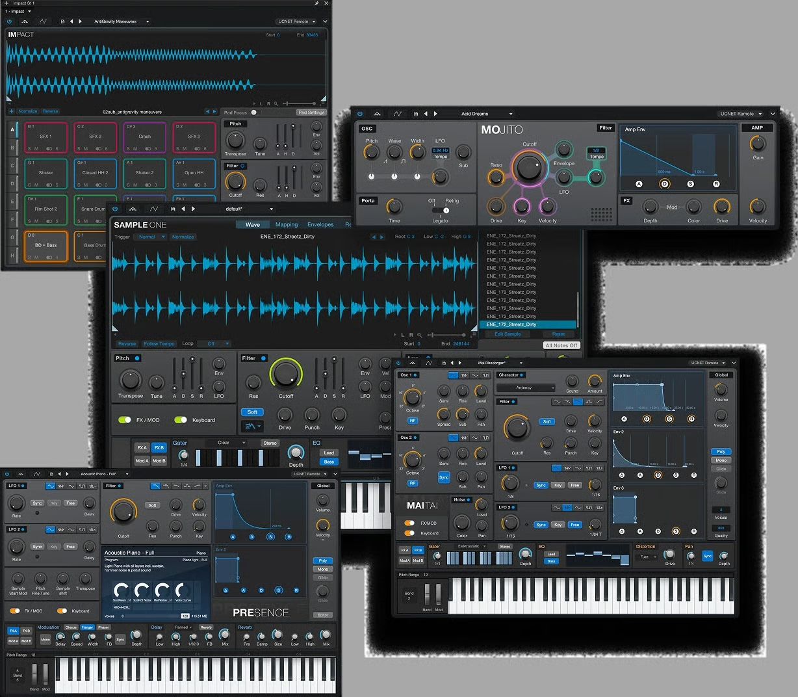
Task: Click next sample arrow beside 02sub_antigravity maneuvers
Action: [215, 112]
